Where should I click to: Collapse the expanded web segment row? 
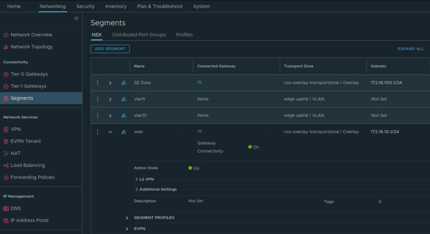[110, 132]
